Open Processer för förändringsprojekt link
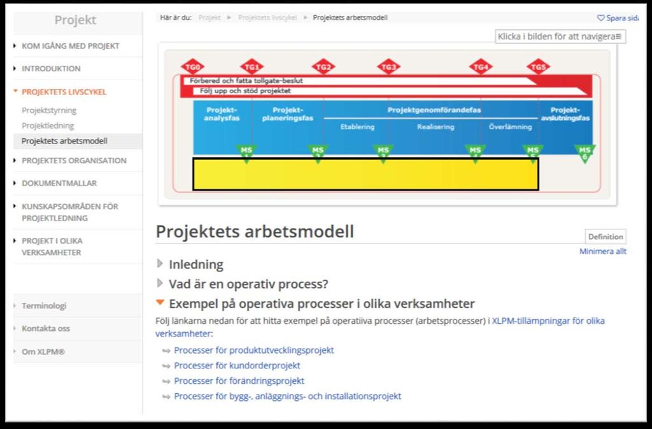 [239, 381]
